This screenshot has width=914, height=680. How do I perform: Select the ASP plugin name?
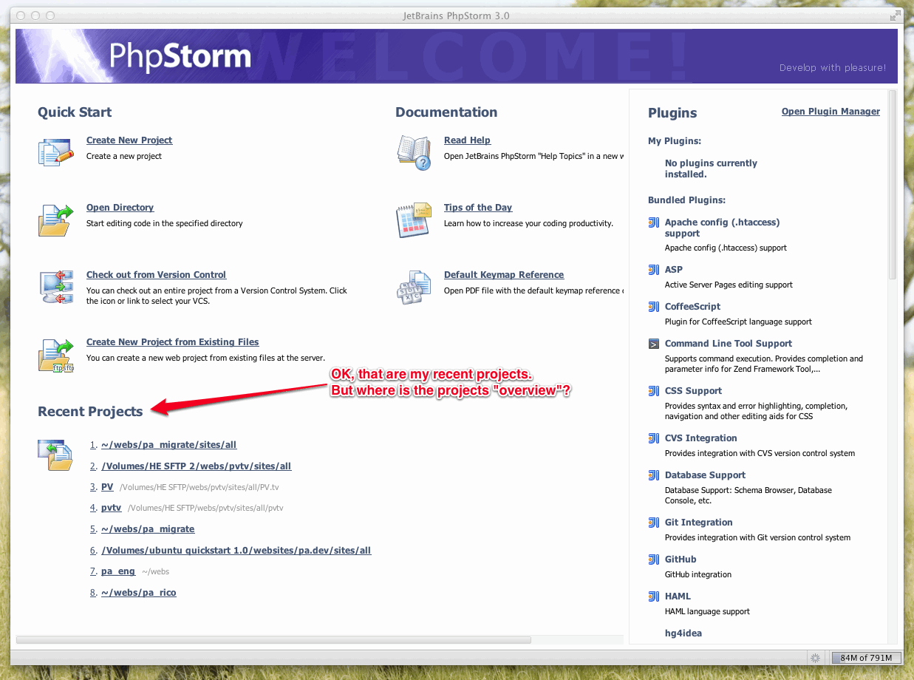pos(673,270)
